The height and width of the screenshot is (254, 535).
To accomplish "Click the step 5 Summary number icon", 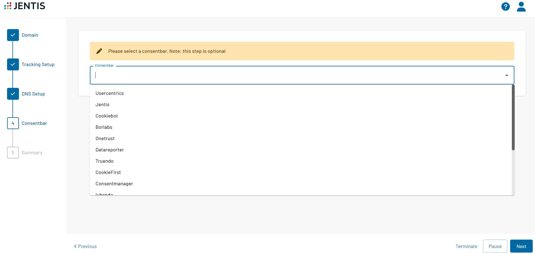I will [13, 153].
